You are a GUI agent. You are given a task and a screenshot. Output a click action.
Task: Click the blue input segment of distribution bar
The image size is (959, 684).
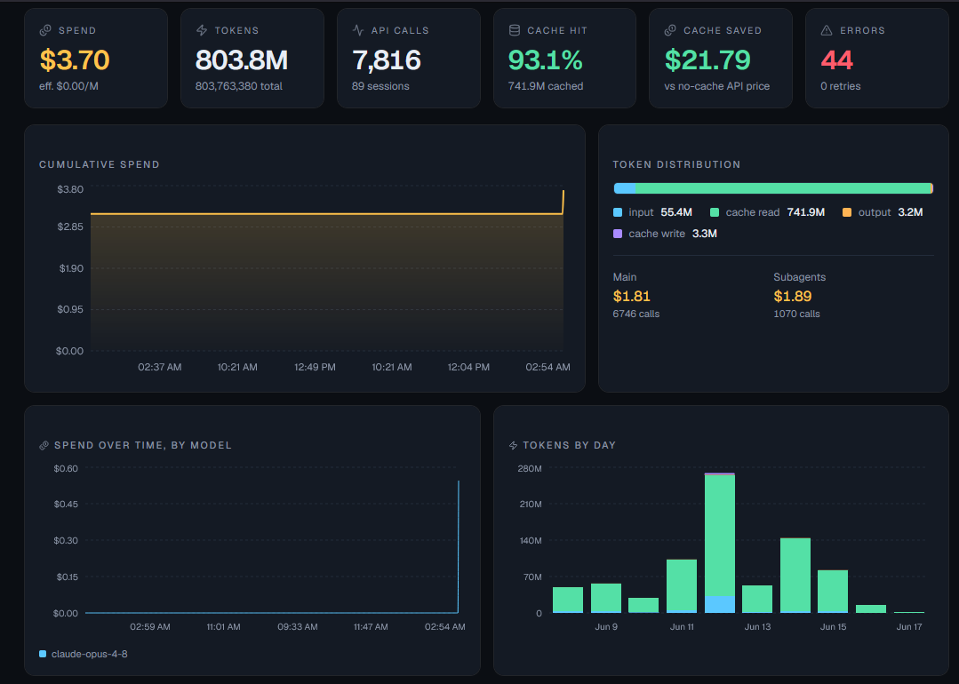[625, 188]
